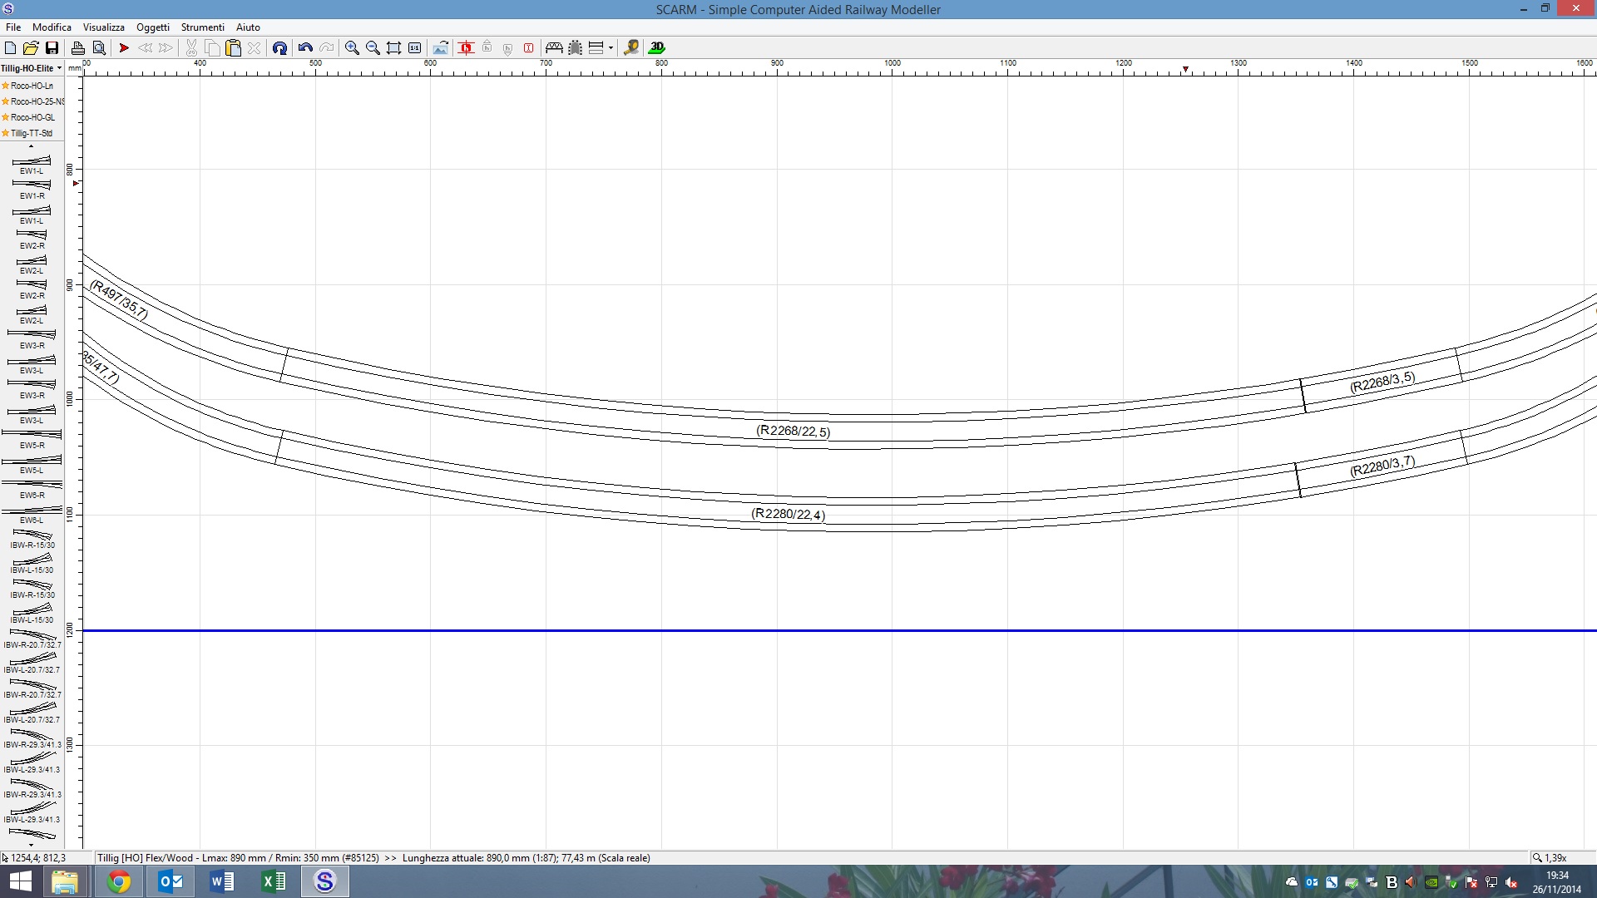Select the track labeled (R2268/22,5)

coord(793,431)
